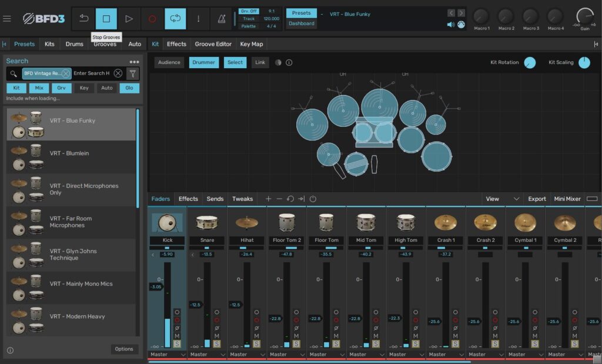Click the Undo arrow in the transport

click(x=83, y=19)
